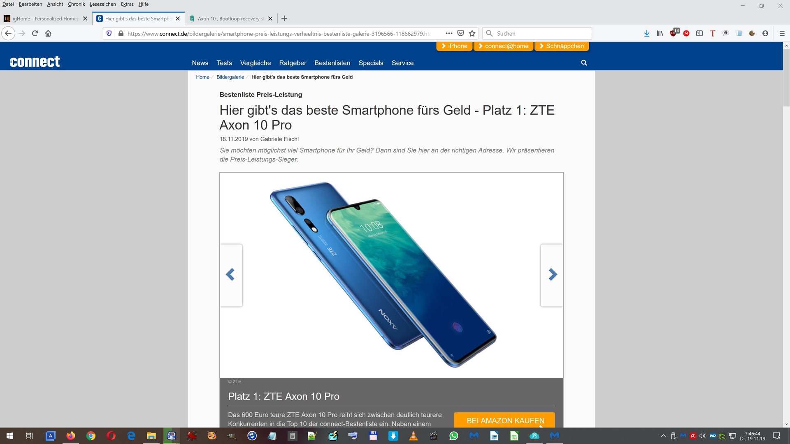Open the site search magnifier

pyautogui.click(x=584, y=63)
